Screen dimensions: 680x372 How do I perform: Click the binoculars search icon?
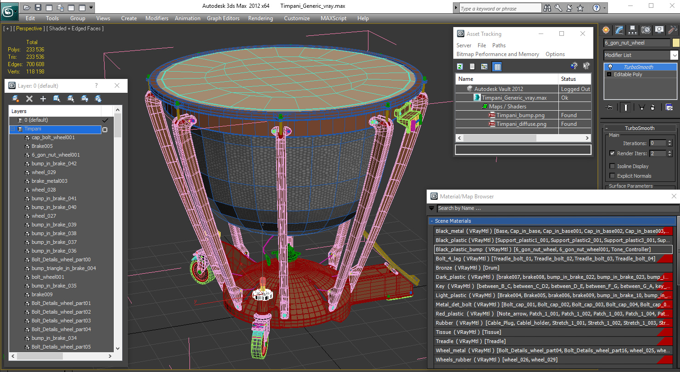coord(548,8)
